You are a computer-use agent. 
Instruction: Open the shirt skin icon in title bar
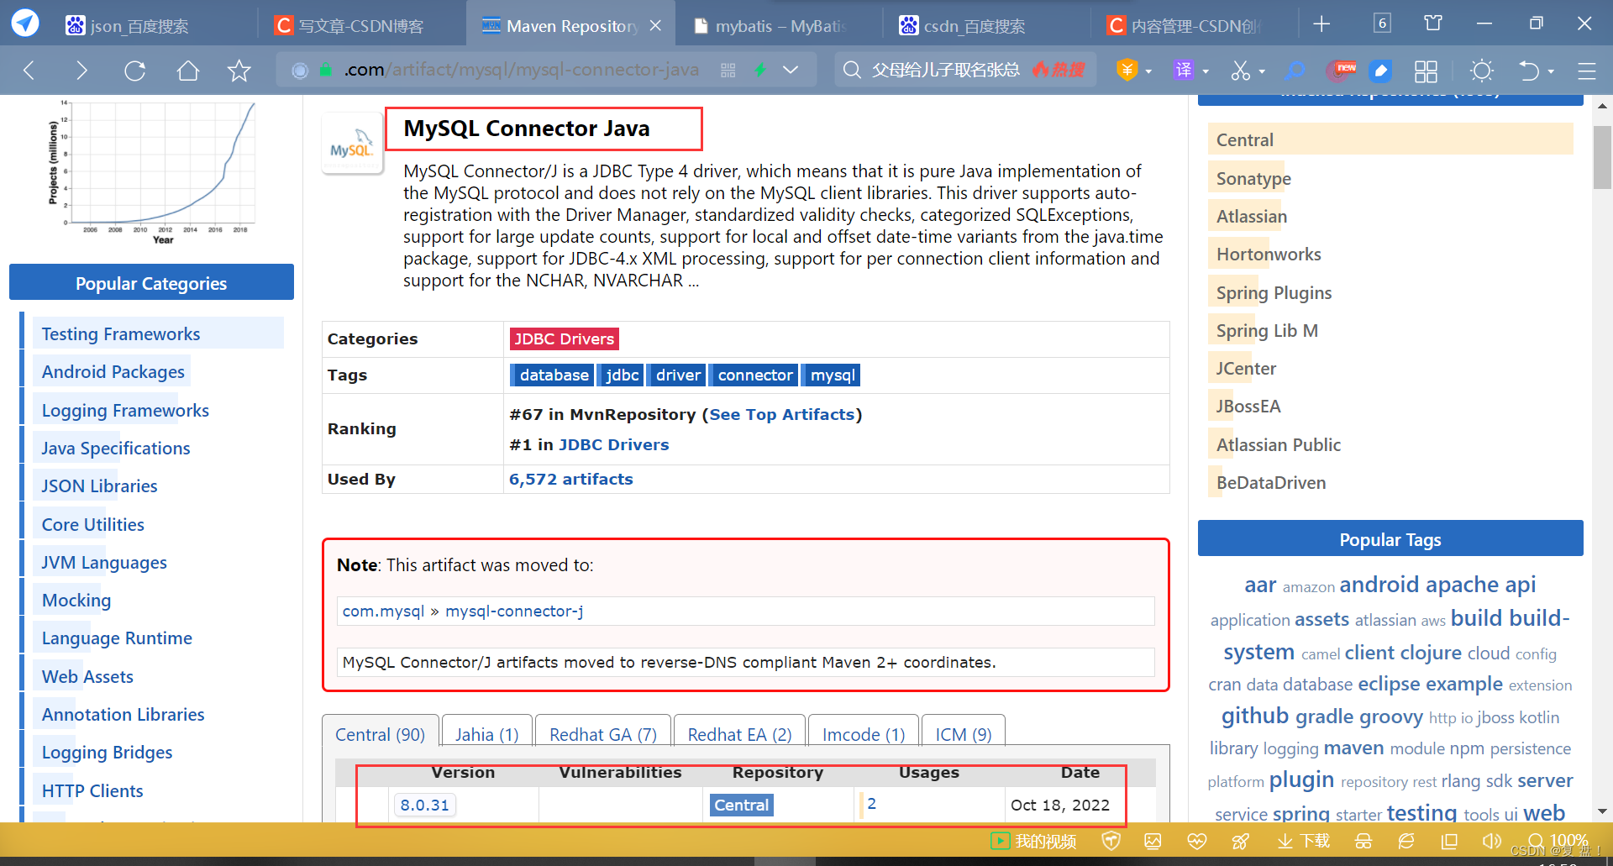(1433, 23)
